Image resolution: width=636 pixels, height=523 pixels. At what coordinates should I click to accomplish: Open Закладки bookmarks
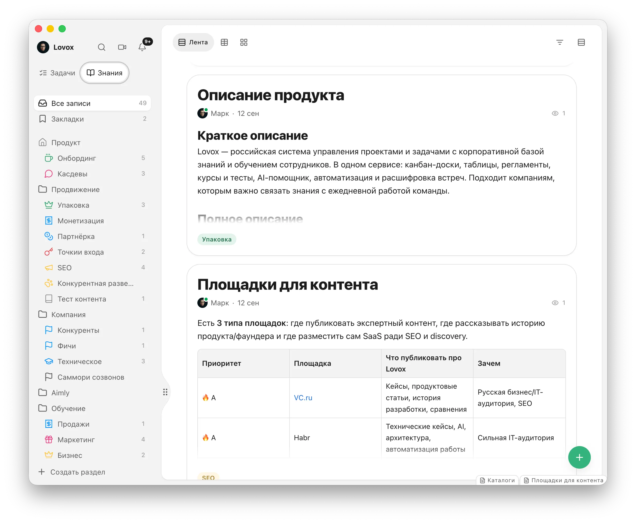point(92,119)
